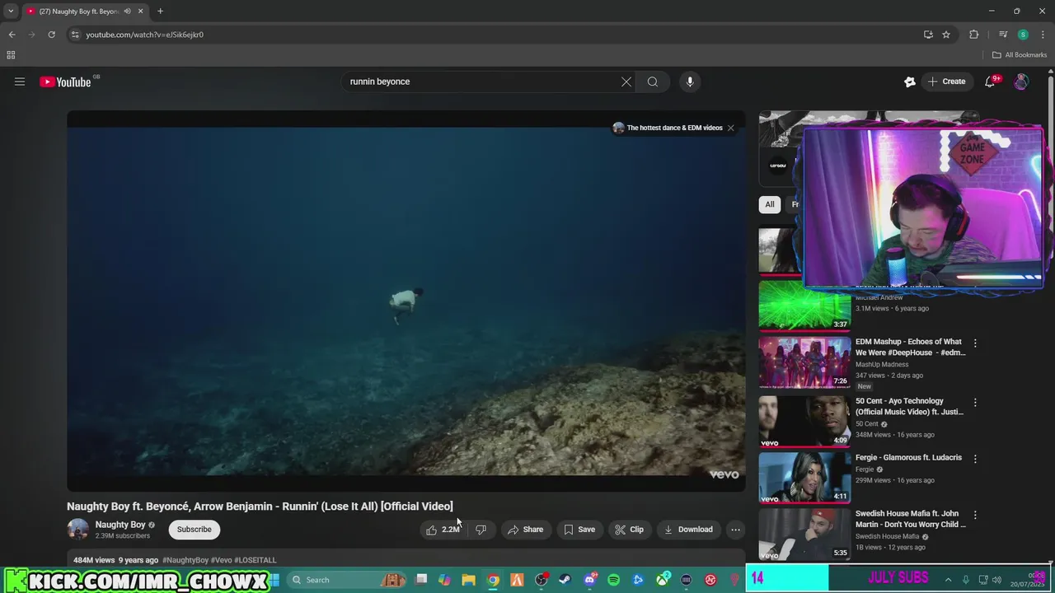The width and height of the screenshot is (1055, 593).
Task: Like the video with thumbs up
Action: pos(443,530)
